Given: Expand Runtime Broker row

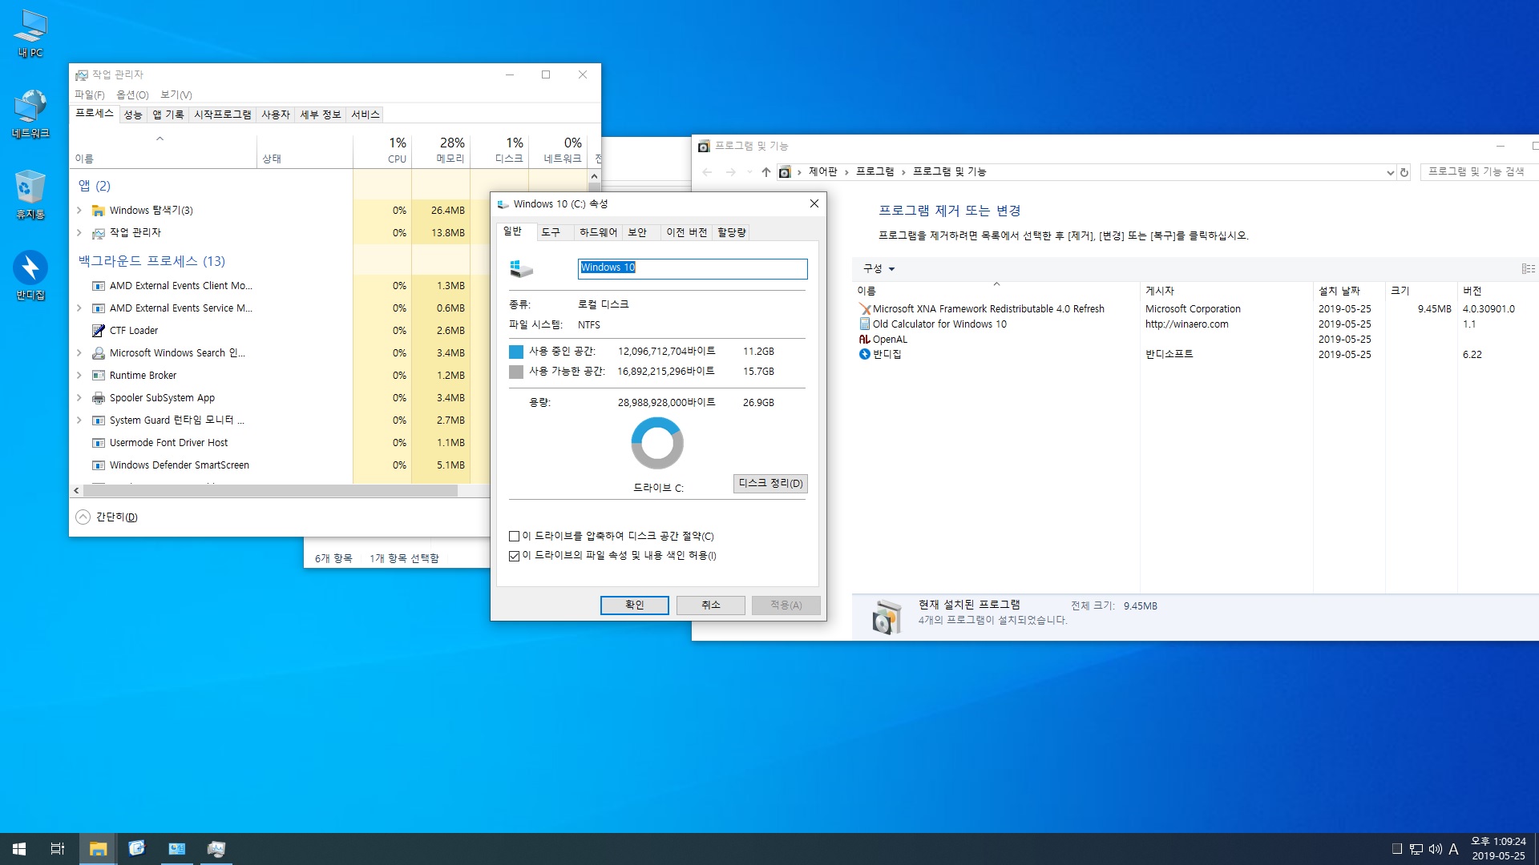Looking at the screenshot, I should click(x=79, y=376).
